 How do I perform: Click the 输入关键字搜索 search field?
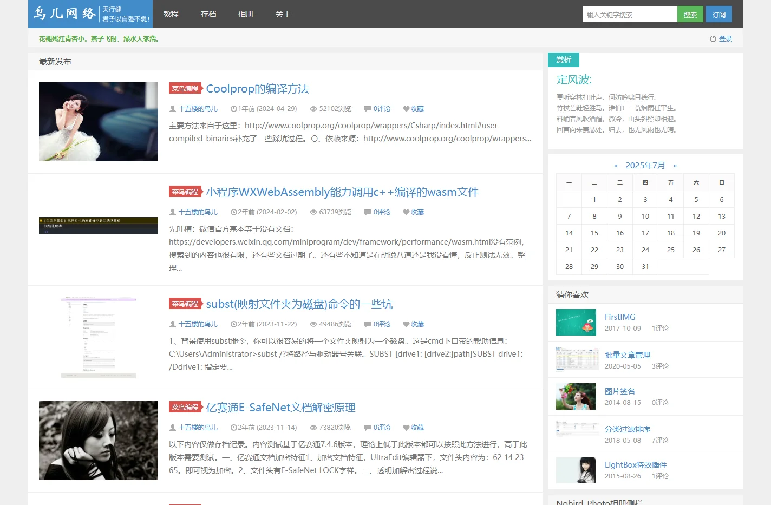[x=630, y=15]
